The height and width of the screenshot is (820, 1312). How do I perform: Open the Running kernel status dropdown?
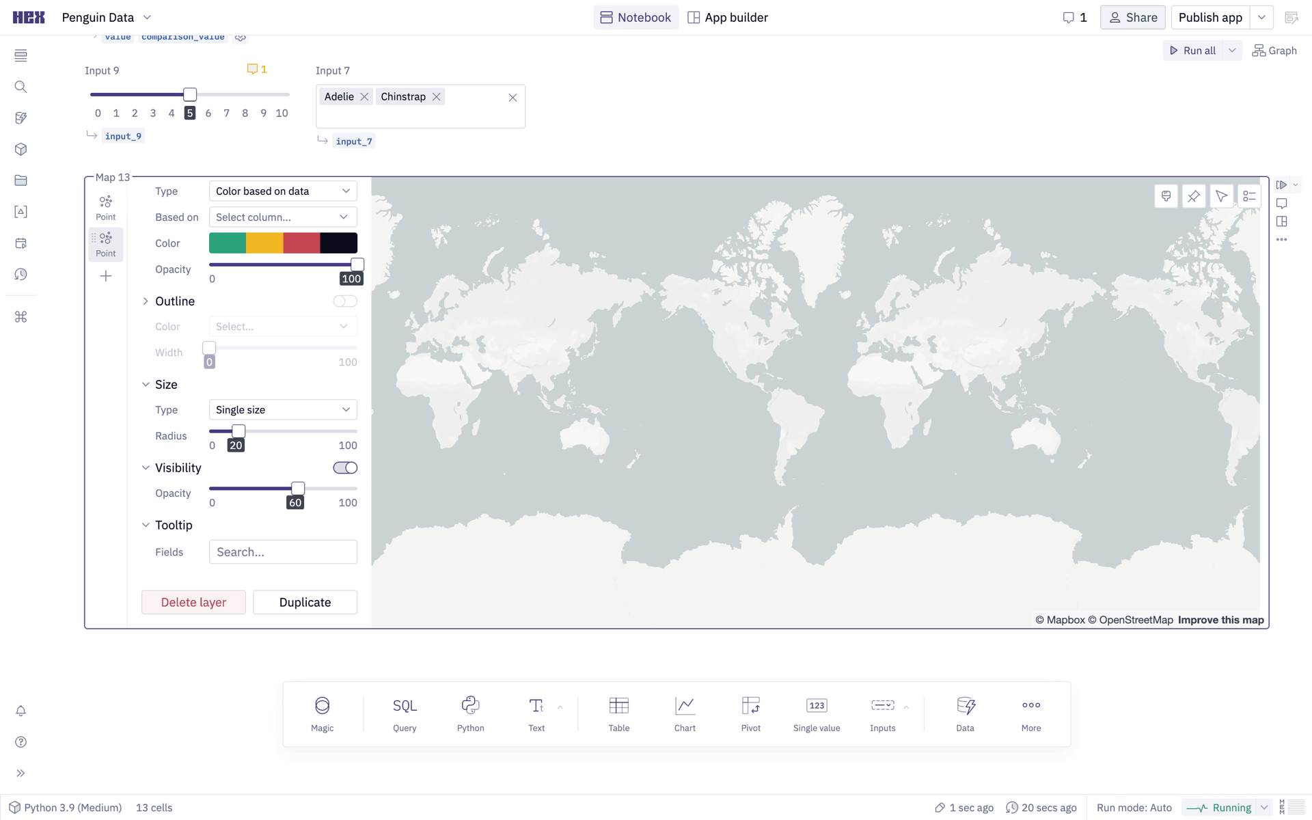(1265, 808)
